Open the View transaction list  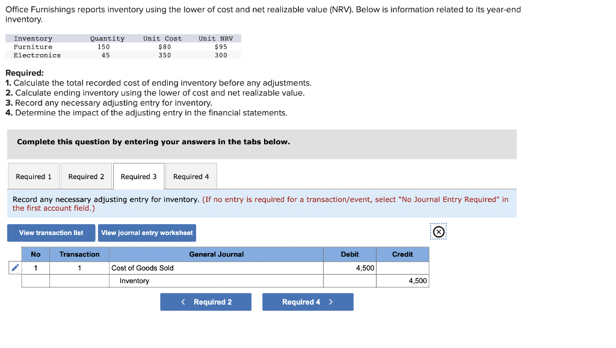pyautogui.click(x=51, y=233)
